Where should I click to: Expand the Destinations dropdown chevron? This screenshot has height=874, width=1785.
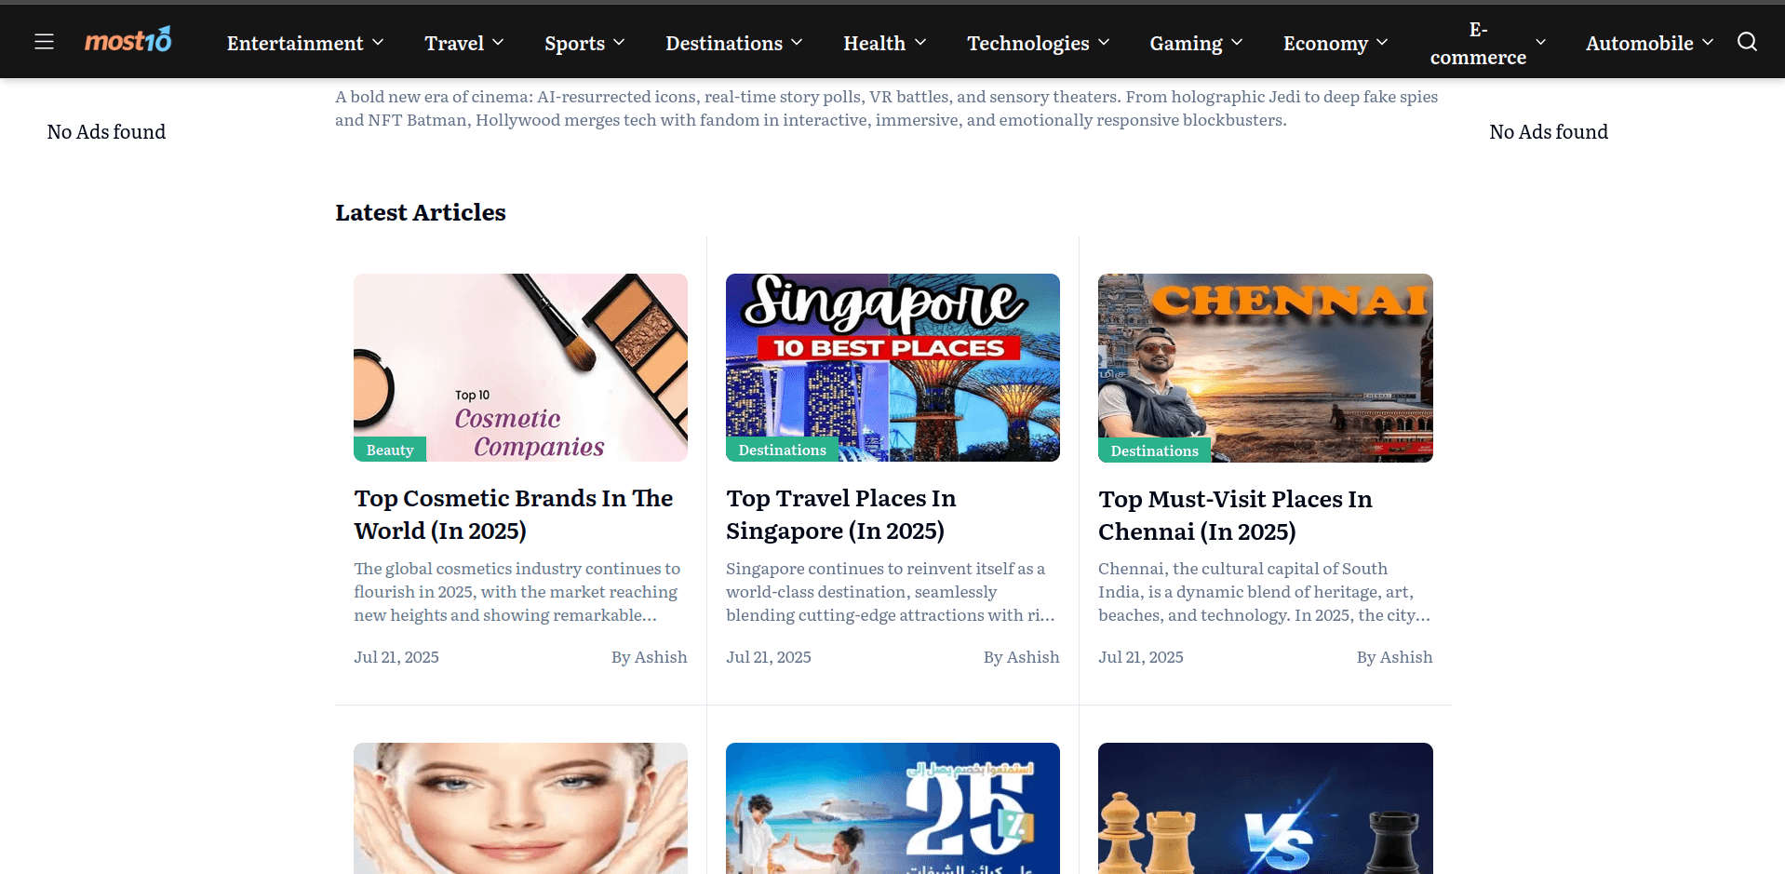click(797, 43)
